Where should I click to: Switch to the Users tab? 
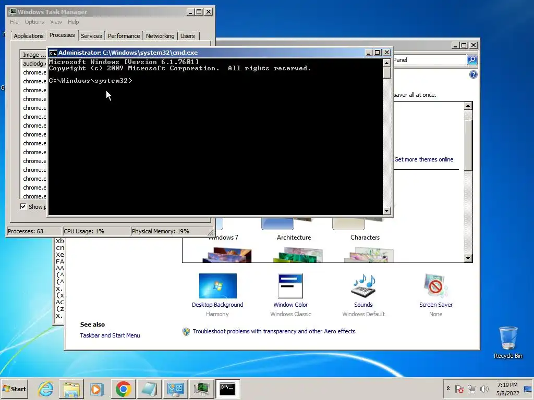(x=188, y=36)
